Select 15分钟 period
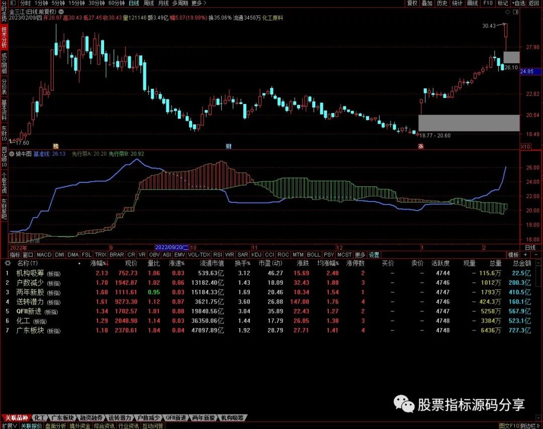 pos(76,3)
